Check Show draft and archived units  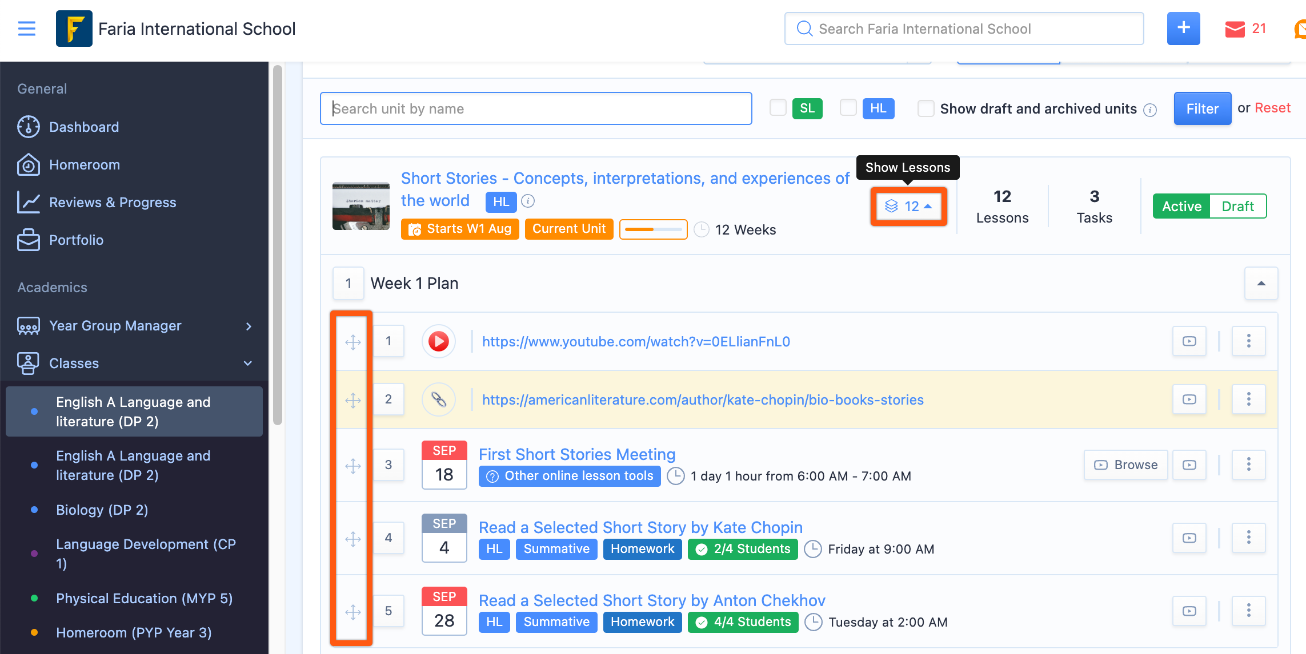click(926, 108)
